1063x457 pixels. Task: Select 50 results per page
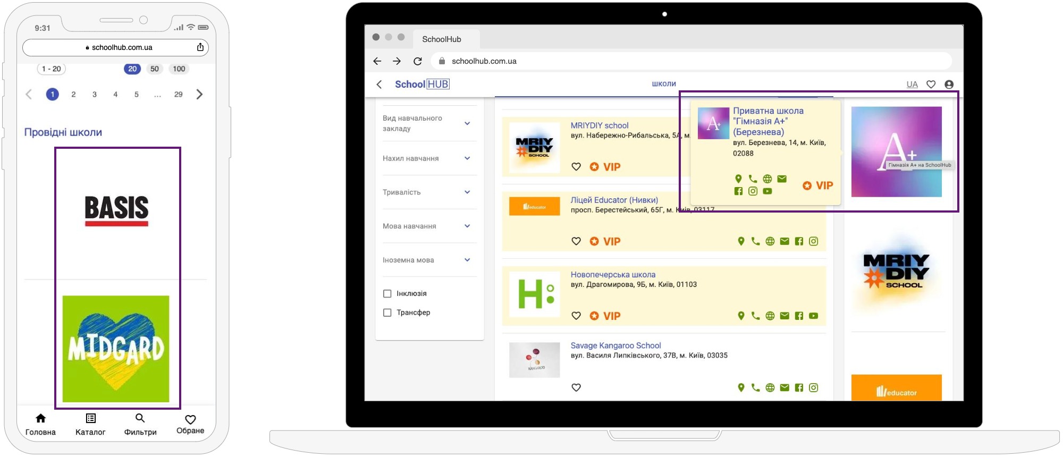[x=155, y=69]
